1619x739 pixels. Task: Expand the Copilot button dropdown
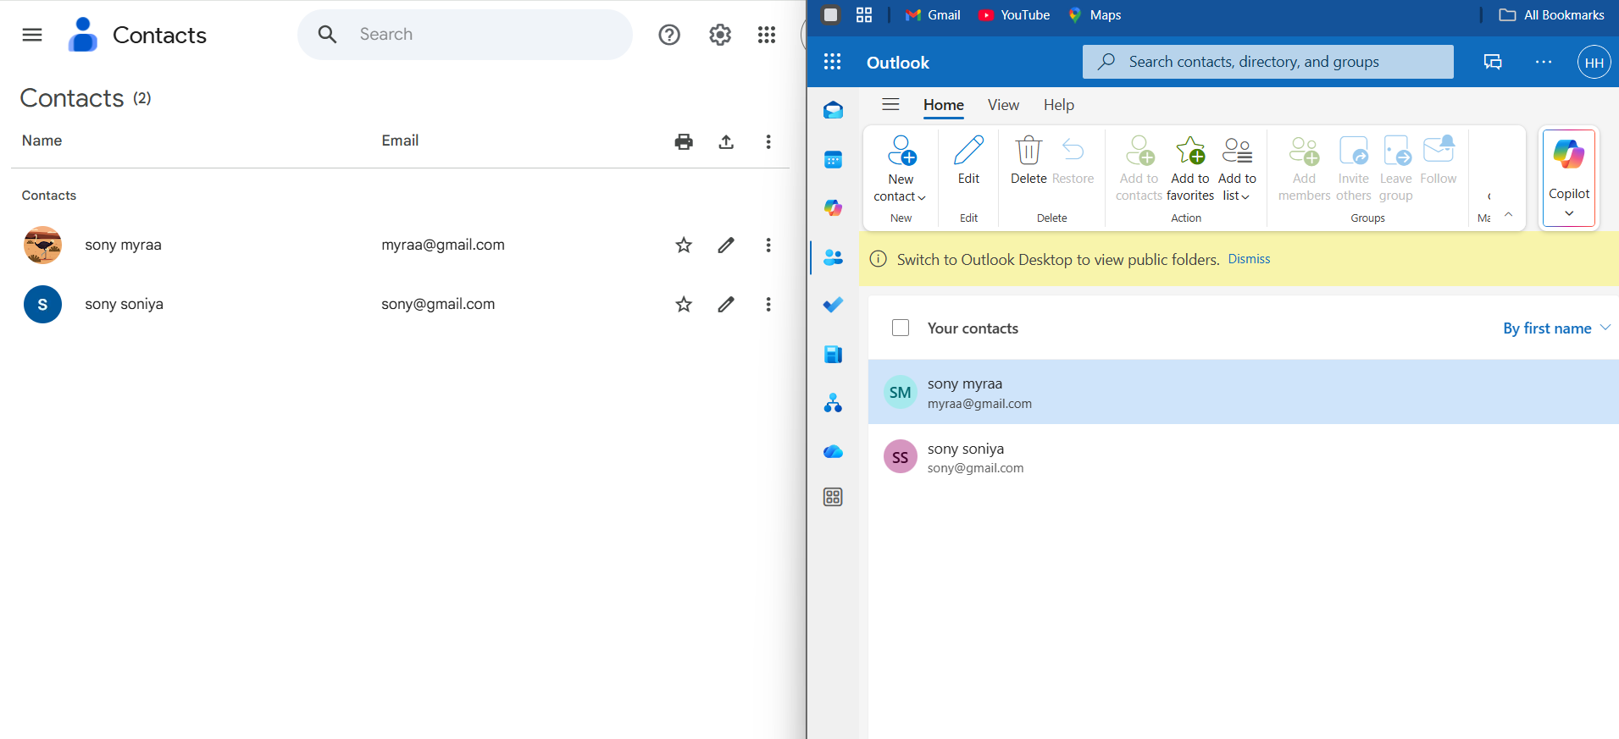tap(1569, 213)
